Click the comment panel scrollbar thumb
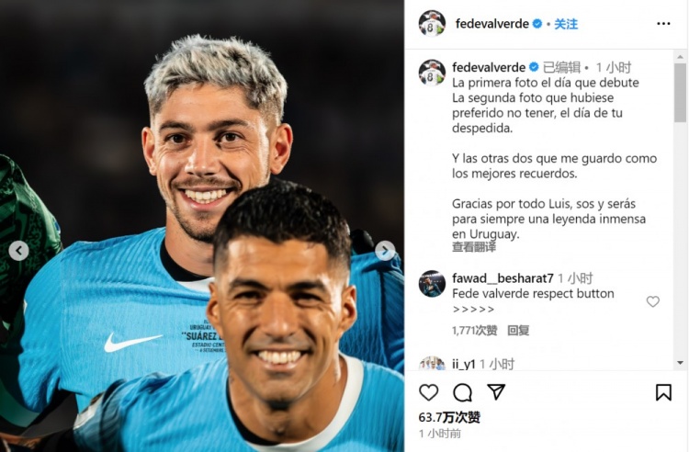Viewport: 689px width, 452px height. pyautogui.click(x=680, y=92)
